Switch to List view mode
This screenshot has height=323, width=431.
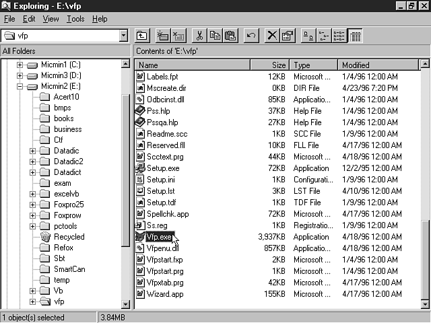coord(339,36)
